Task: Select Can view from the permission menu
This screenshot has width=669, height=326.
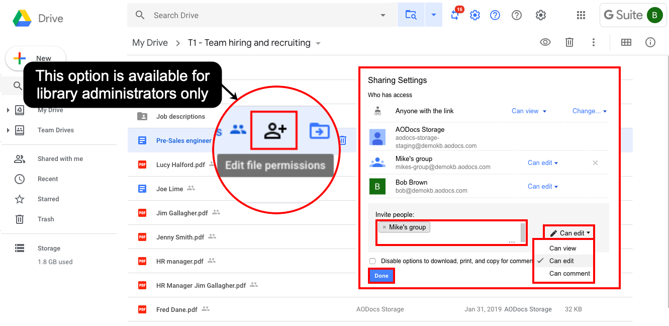Action: click(x=563, y=248)
